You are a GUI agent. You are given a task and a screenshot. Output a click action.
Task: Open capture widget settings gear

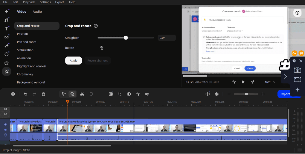click(294, 61)
